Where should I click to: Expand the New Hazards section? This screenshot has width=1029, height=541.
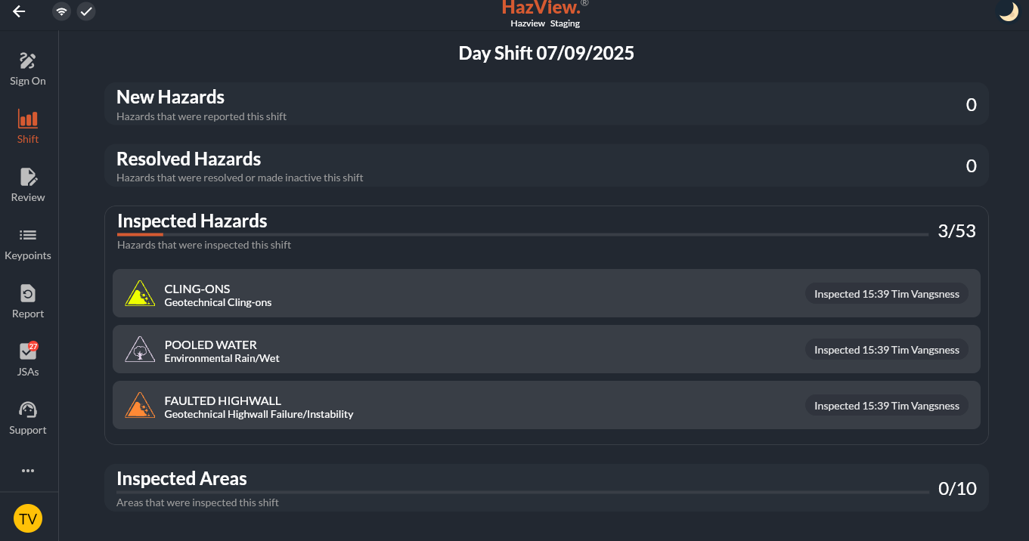(546, 104)
